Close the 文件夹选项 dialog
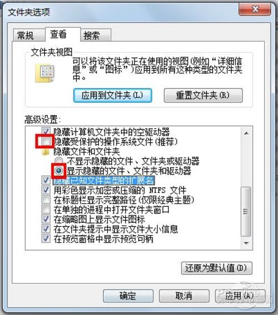Screen dimensions: 278x315 point(255,9)
